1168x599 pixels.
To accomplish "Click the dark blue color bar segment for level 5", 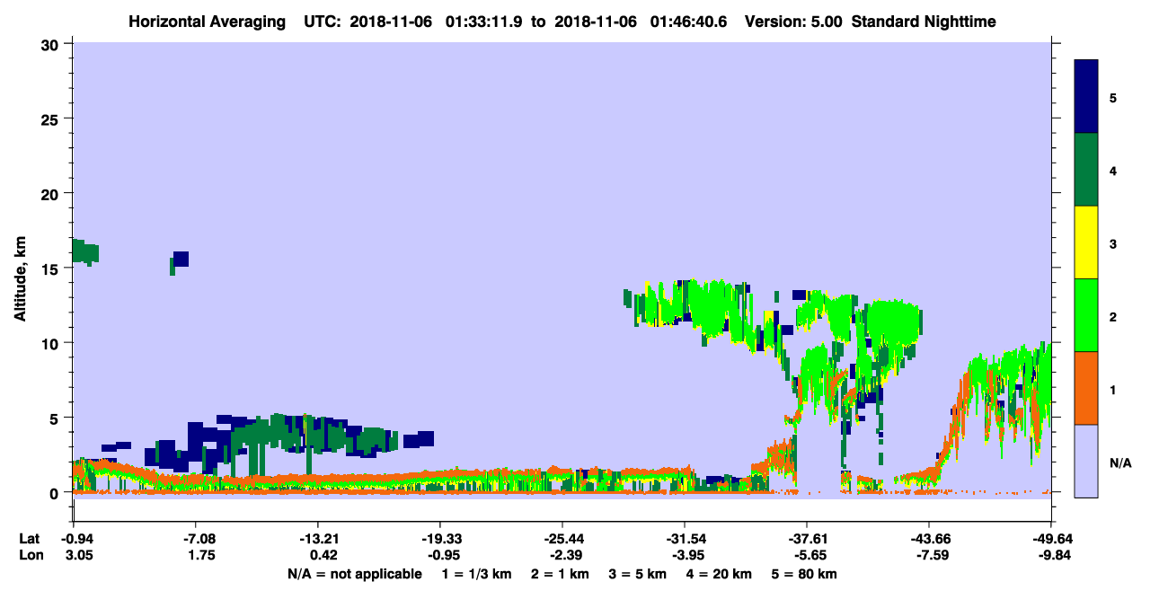I will click(x=1086, y=97).
